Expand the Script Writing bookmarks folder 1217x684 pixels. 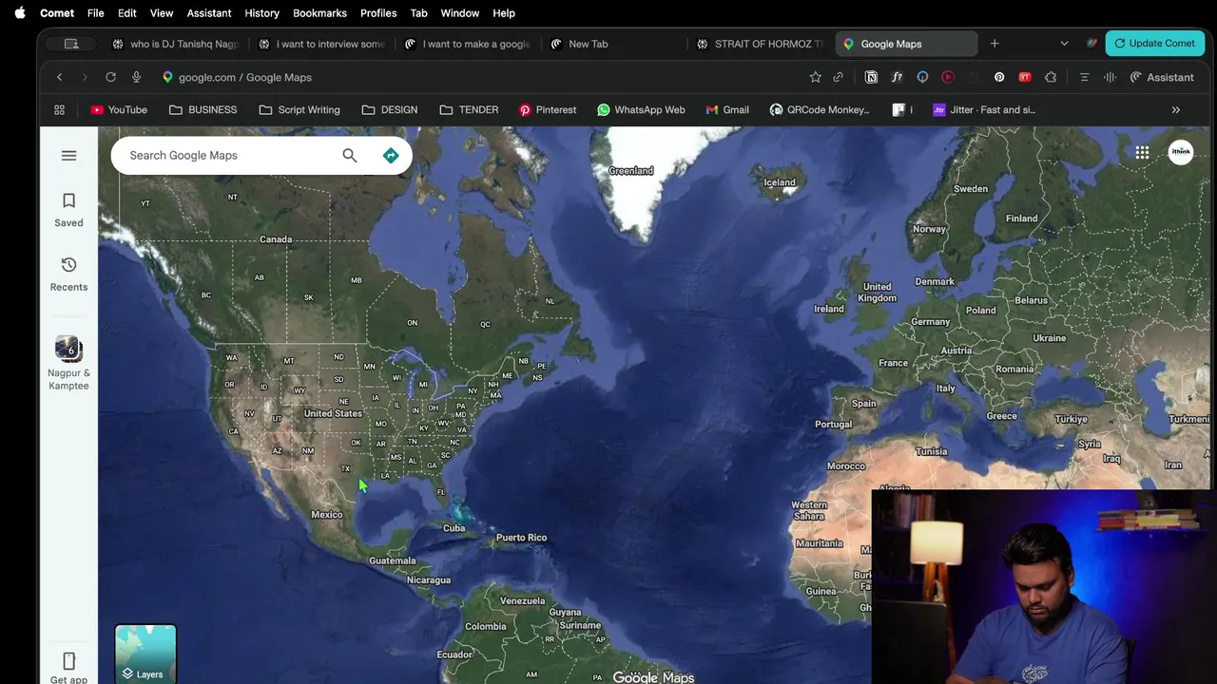pos(299,109)
